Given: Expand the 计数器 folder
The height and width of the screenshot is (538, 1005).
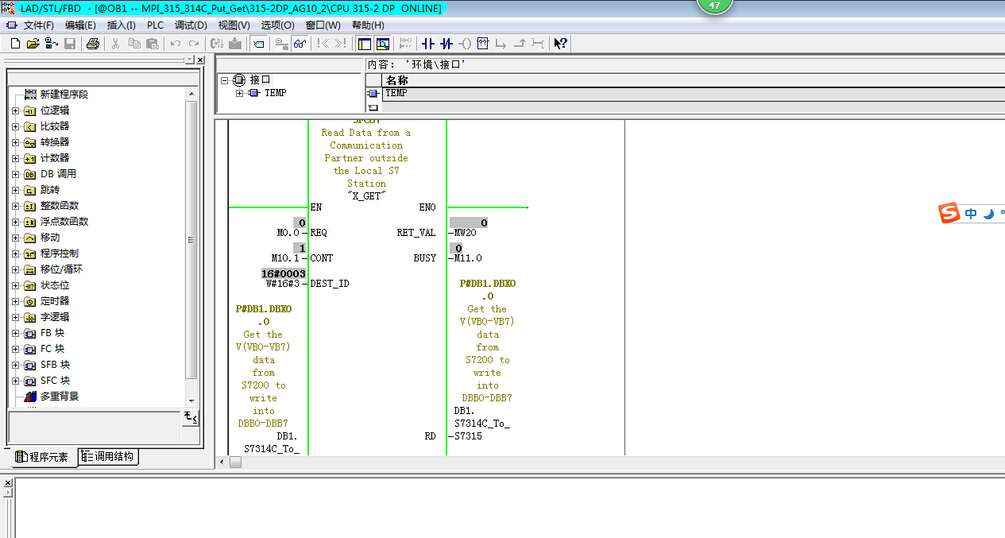Looking at the screenshot, I should click(16, 158).
